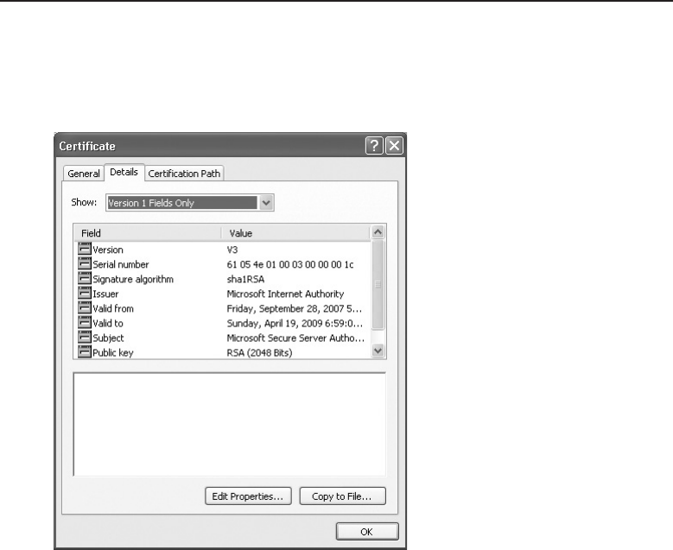Click the Edit Properties button
This screenshot has width=673, height=550.
[x=248, y=496]
